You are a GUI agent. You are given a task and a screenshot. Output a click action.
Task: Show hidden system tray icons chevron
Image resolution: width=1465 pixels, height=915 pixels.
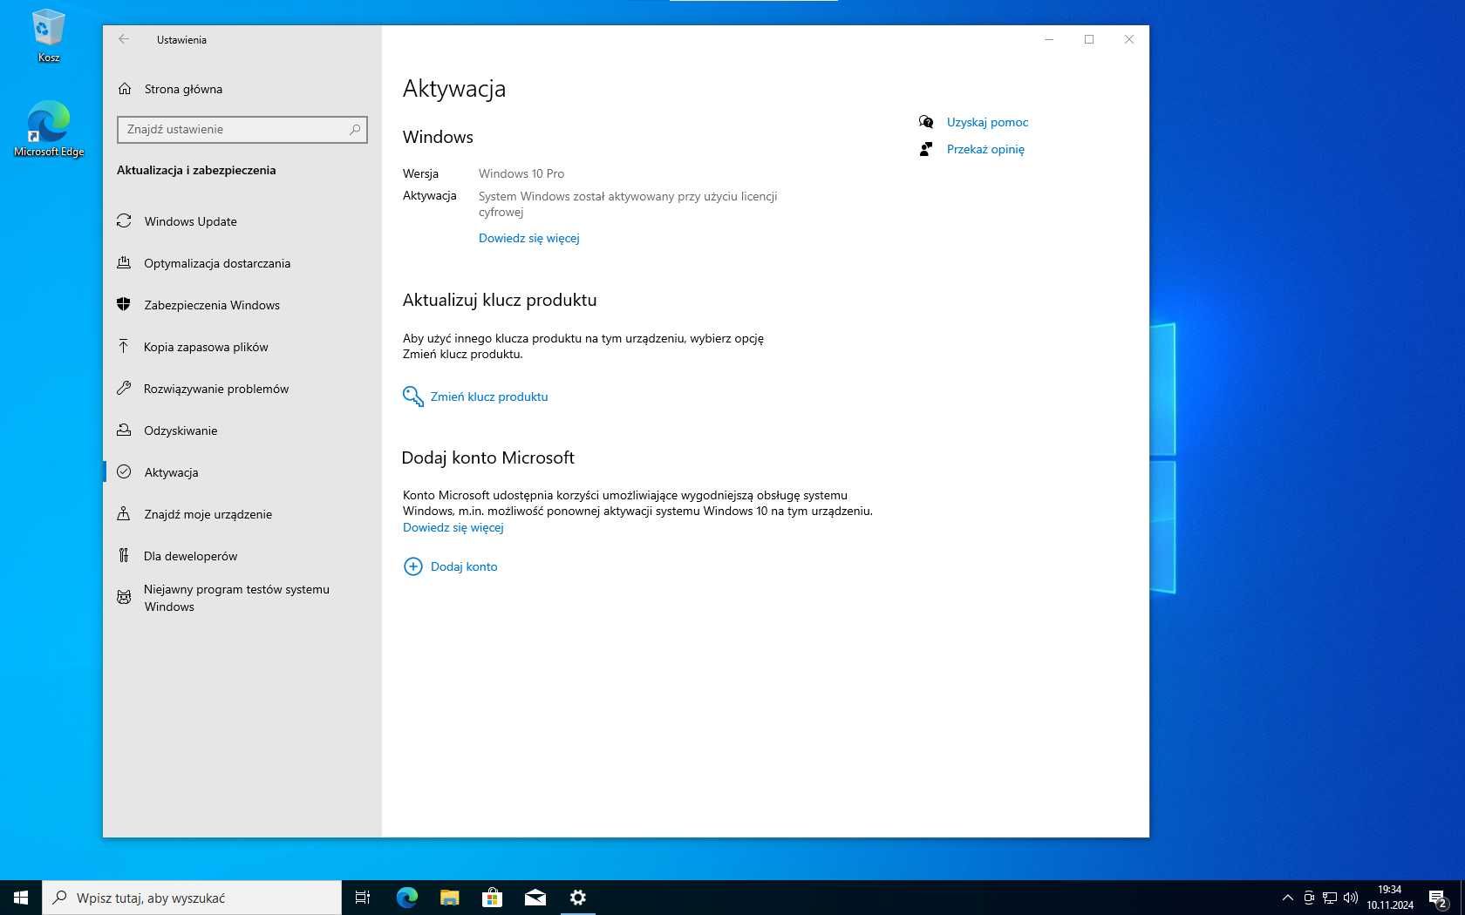1287,898
